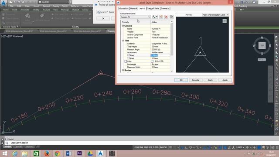The width and height of the screenshot is (279, 157).
Task: Select the Text Height value 2.54mm
Action: click(160, 47)
